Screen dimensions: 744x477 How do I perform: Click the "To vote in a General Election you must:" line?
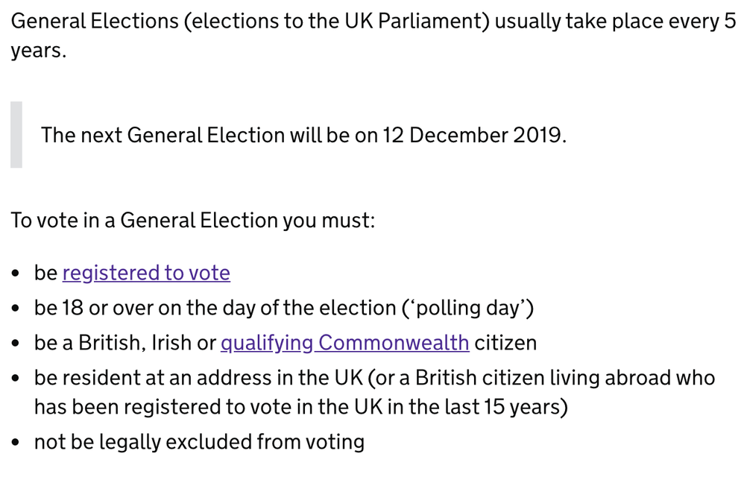(192, 221)
